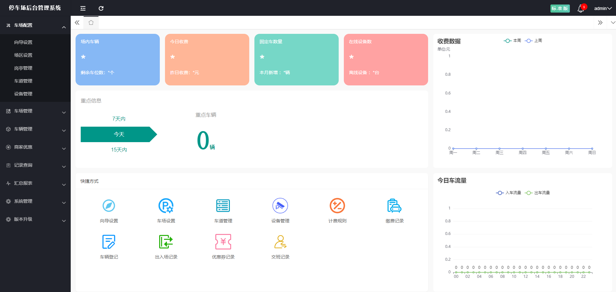Open the 出入场记录 shortcut icon

pos(166,242)
